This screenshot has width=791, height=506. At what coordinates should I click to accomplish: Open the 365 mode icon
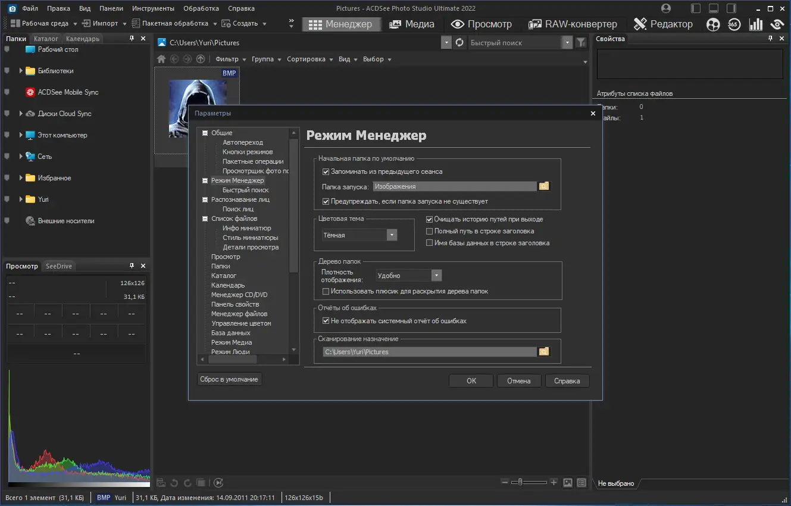coord(734,24)
